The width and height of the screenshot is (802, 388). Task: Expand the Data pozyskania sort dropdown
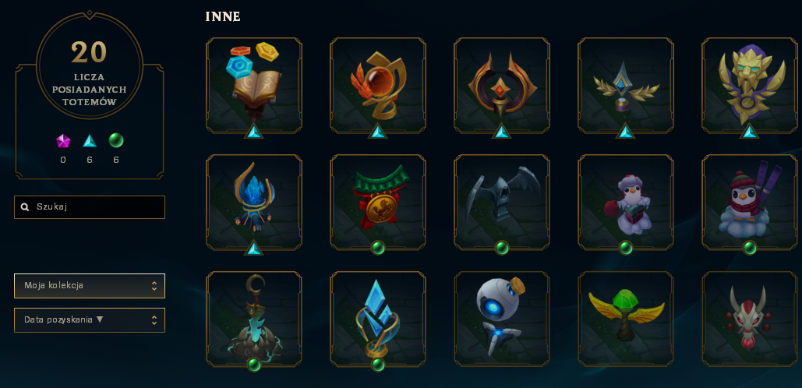90,320
